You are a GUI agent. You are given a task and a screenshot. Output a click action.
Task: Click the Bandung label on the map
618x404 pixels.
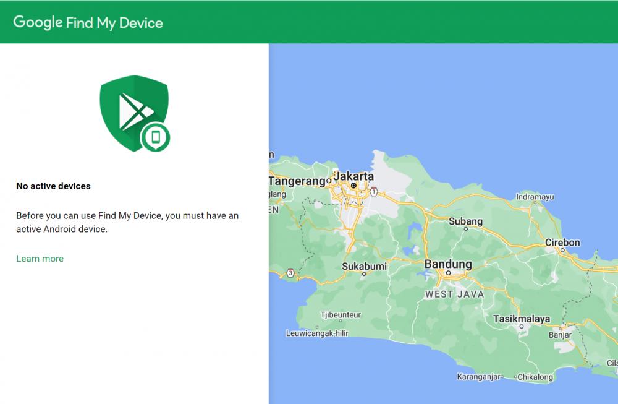click(448, 264)
